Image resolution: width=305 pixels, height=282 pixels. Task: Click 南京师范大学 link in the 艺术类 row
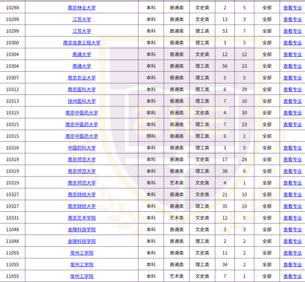82,183
